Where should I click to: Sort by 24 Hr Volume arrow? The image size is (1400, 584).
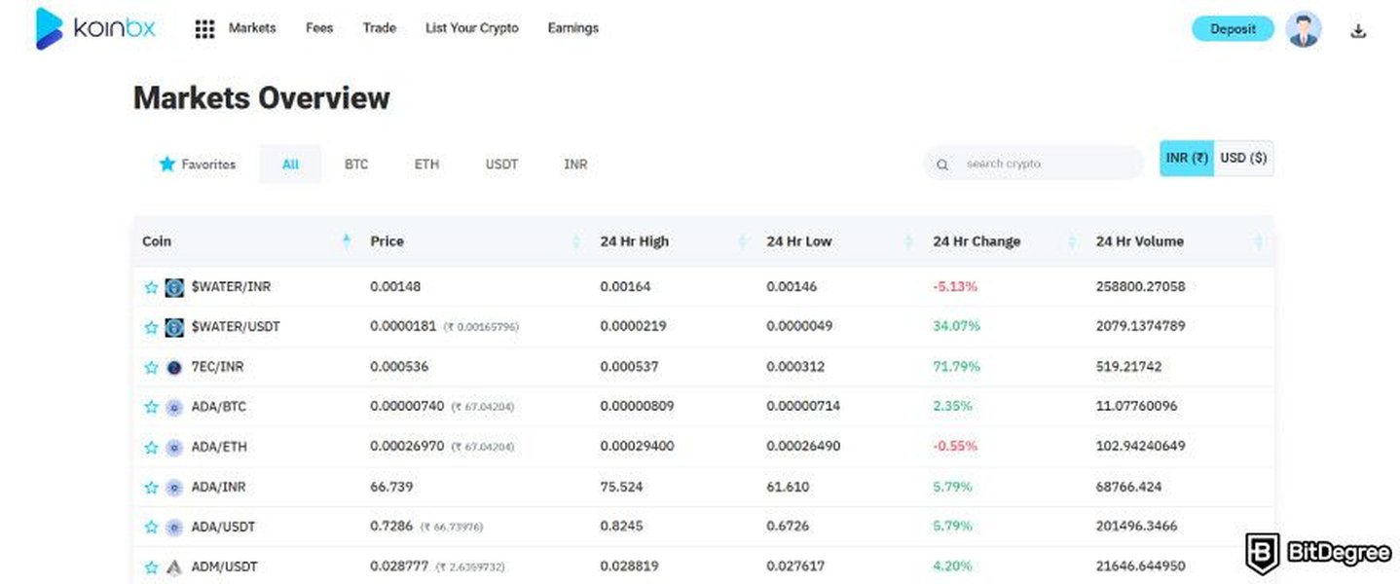coord(1259,241)
